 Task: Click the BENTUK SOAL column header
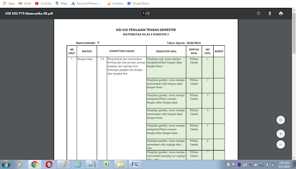click(194, 51)
